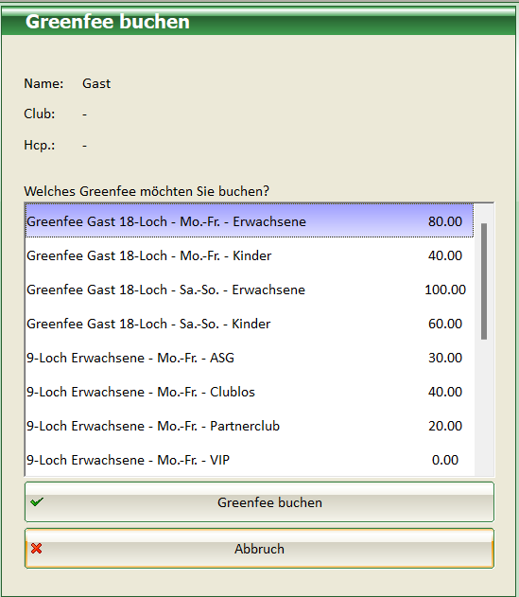The height and width of the screenshot is (597, 519).
Task: Select 9-Loch Erwachsene Mo.-Fr. Partnerclub entry
Action: pos(250,426)
